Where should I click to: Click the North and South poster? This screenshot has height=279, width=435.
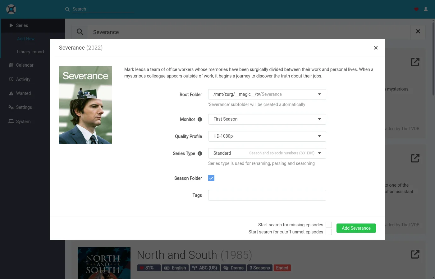[x=104, y=263]
